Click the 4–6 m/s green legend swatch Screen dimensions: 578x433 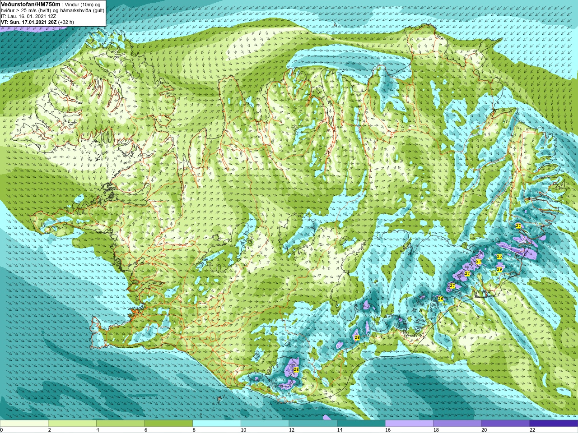120,424
